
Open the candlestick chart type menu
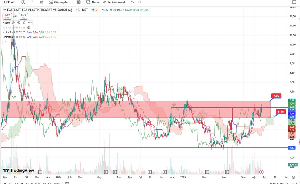point(42,2)
